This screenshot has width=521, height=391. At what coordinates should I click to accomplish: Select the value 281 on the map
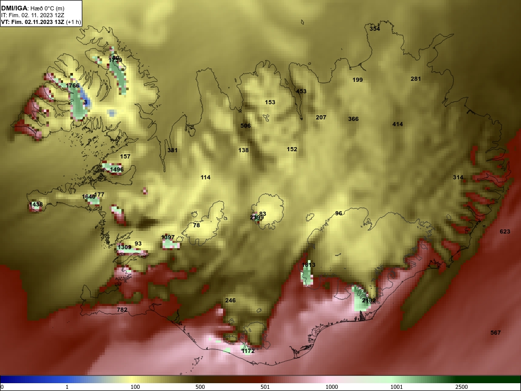[x=416, y=79]
